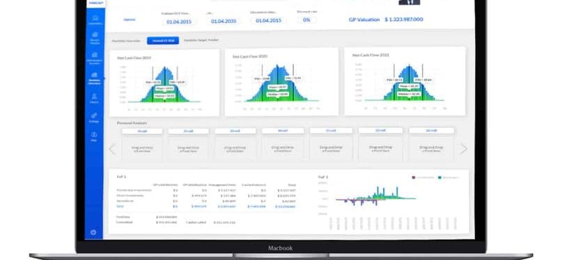Toggle the purple contributions legend entry

tap(423, 177)
